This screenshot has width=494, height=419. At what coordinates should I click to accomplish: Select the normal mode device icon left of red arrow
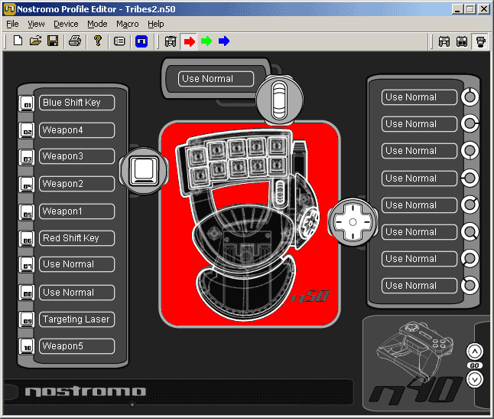[171, 41]
